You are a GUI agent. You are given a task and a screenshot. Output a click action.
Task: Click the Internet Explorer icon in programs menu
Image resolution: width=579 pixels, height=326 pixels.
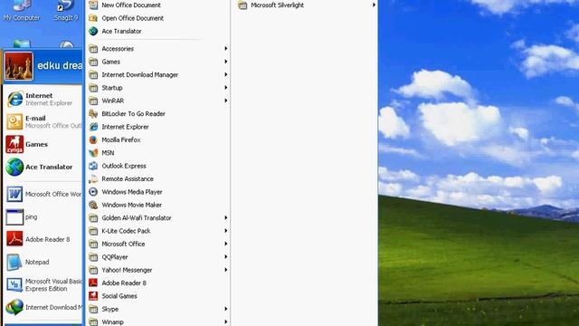[93, 127]
